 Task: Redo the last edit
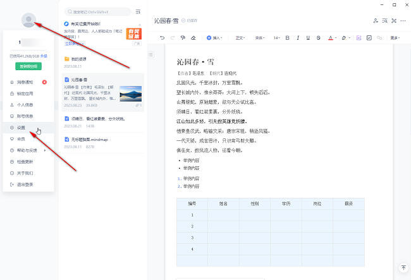[x=173, y=38]
